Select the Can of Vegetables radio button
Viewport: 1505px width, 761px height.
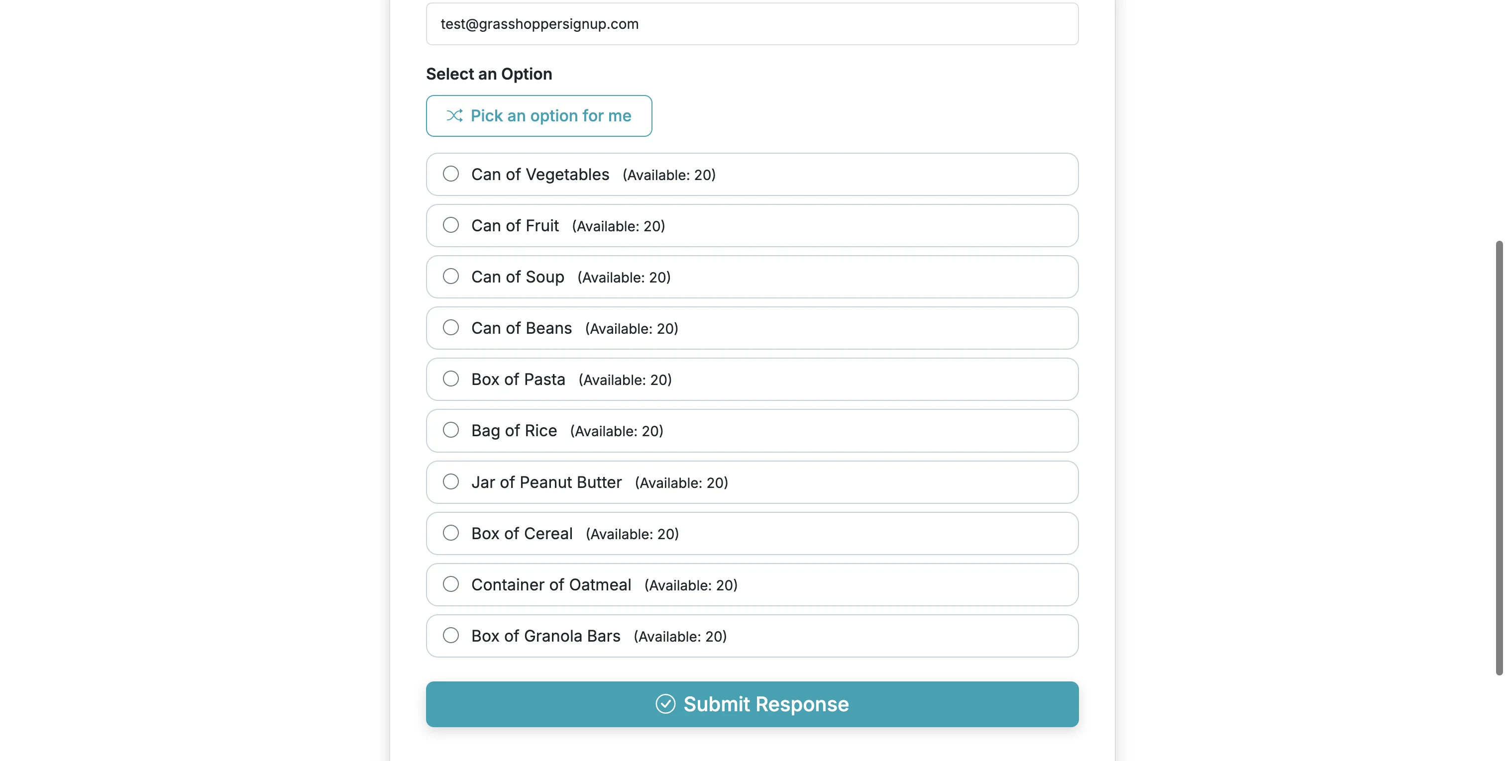pos(450,174)
